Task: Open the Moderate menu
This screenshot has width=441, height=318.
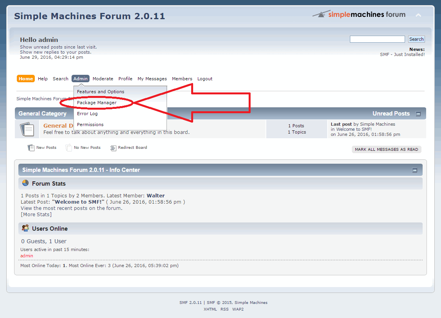Action: point(103,78)
